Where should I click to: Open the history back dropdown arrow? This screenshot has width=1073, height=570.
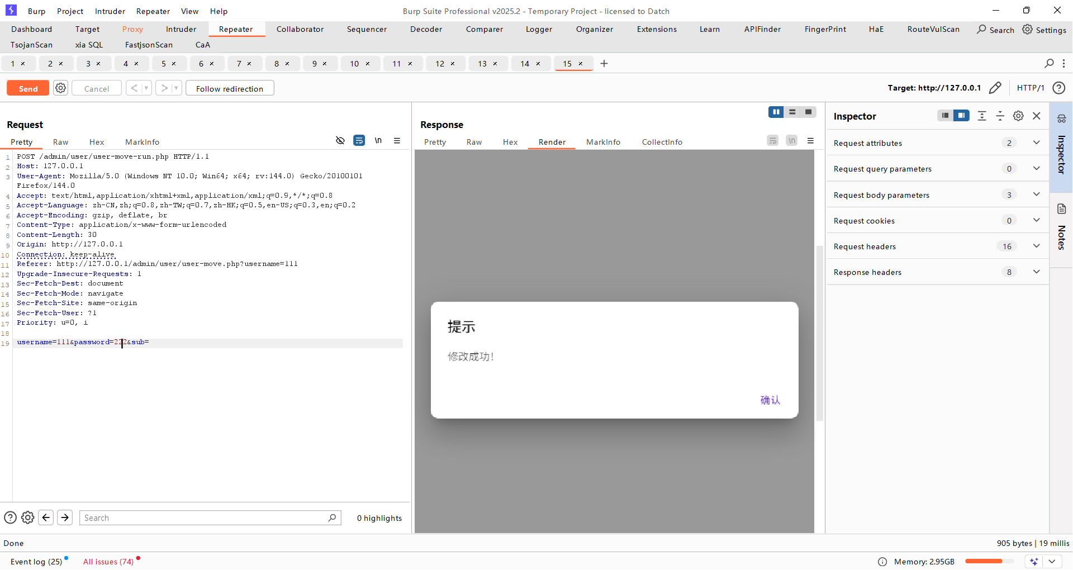(146, 88)
